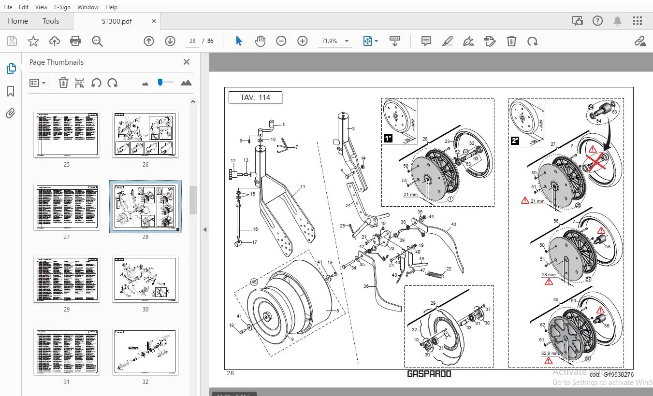
Task: Rotate thumbnail counterclockwise
Action: [96, 83]
